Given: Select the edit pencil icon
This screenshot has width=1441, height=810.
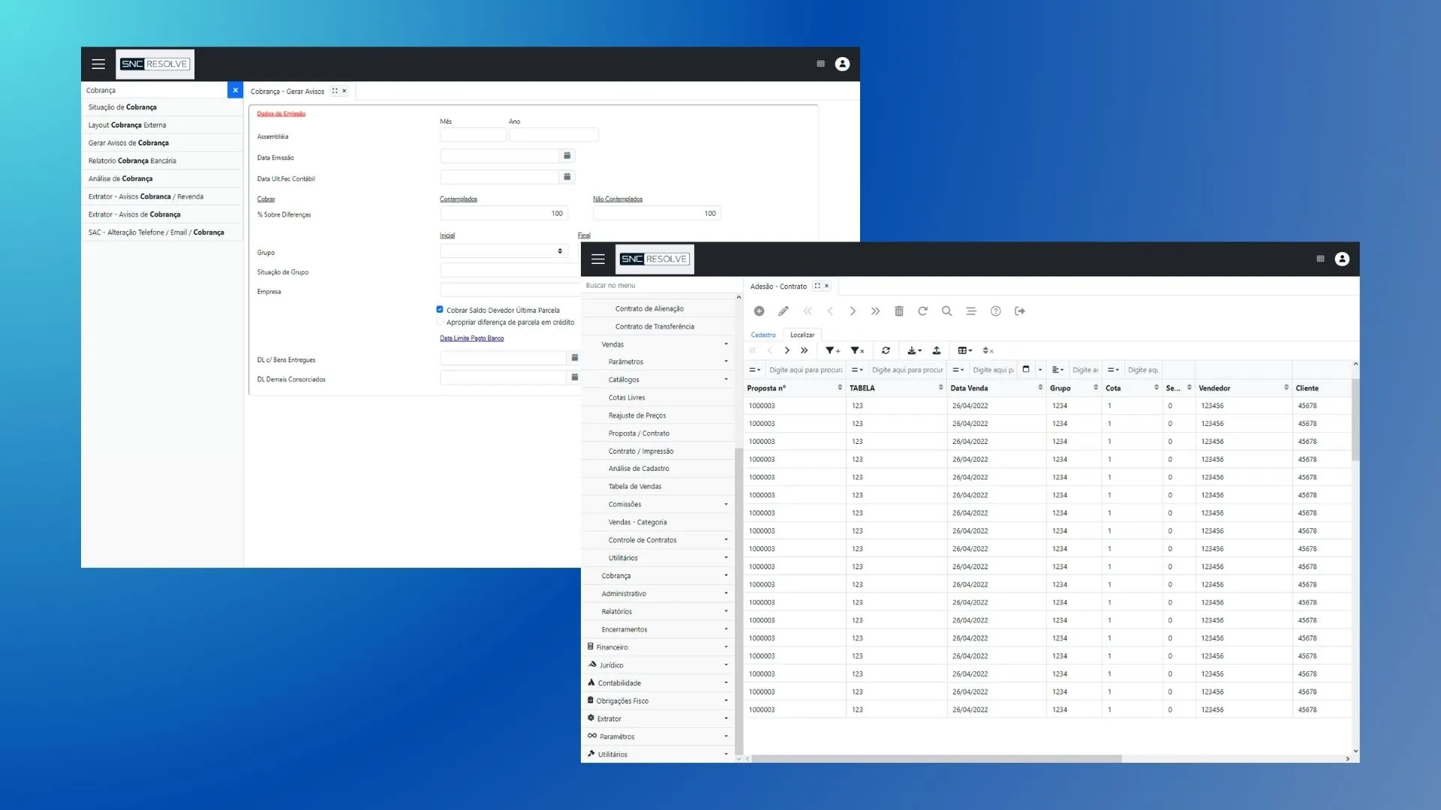Looking at the screenshot, I should point(784,310).
